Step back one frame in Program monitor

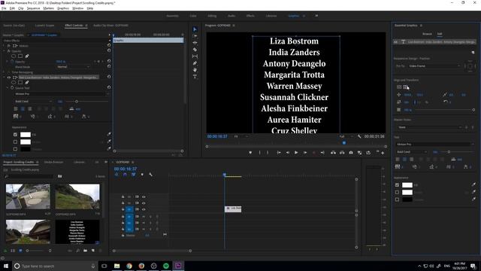click(287, 152)
